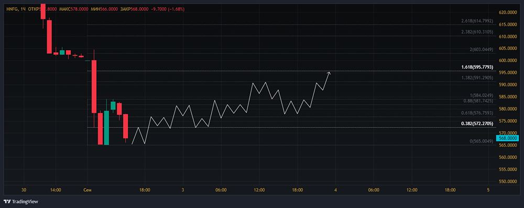
Task: Click 600.0000 on the price axis
Action: 508,61
